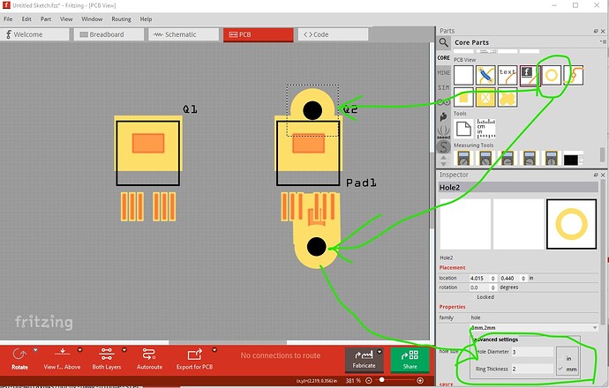Open the Routing menu
The height and width of the screenshot is (388, 609).
point(121,19)
